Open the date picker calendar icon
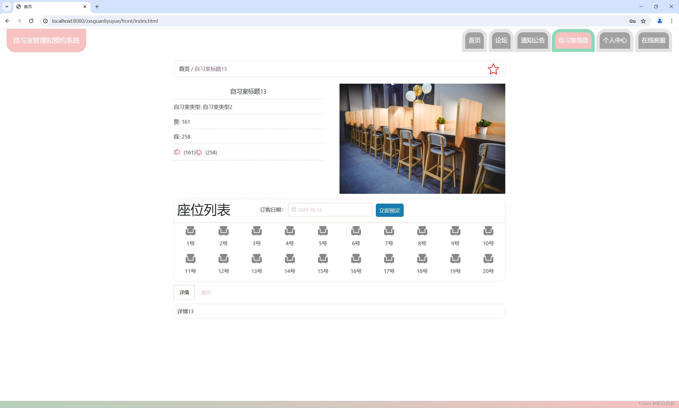The height and width of the screenshot is (408, 679). 294,210
